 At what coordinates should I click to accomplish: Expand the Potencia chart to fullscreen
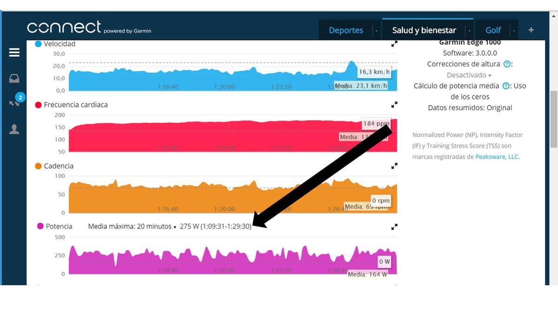click(394, 227)
